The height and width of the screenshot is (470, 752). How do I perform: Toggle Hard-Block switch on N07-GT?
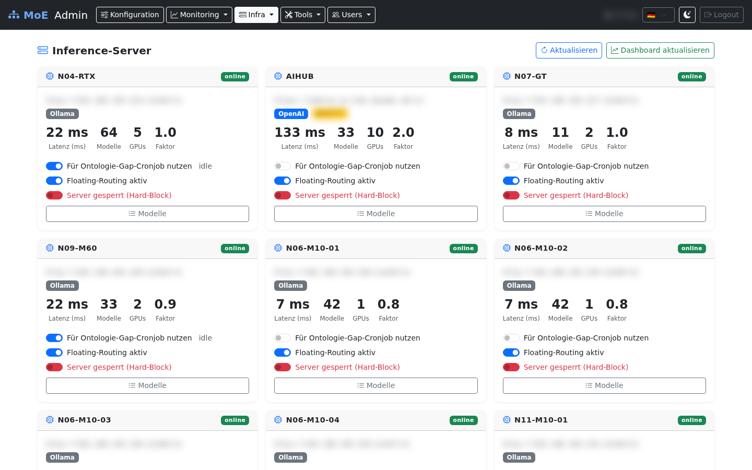tap(511, 195)
